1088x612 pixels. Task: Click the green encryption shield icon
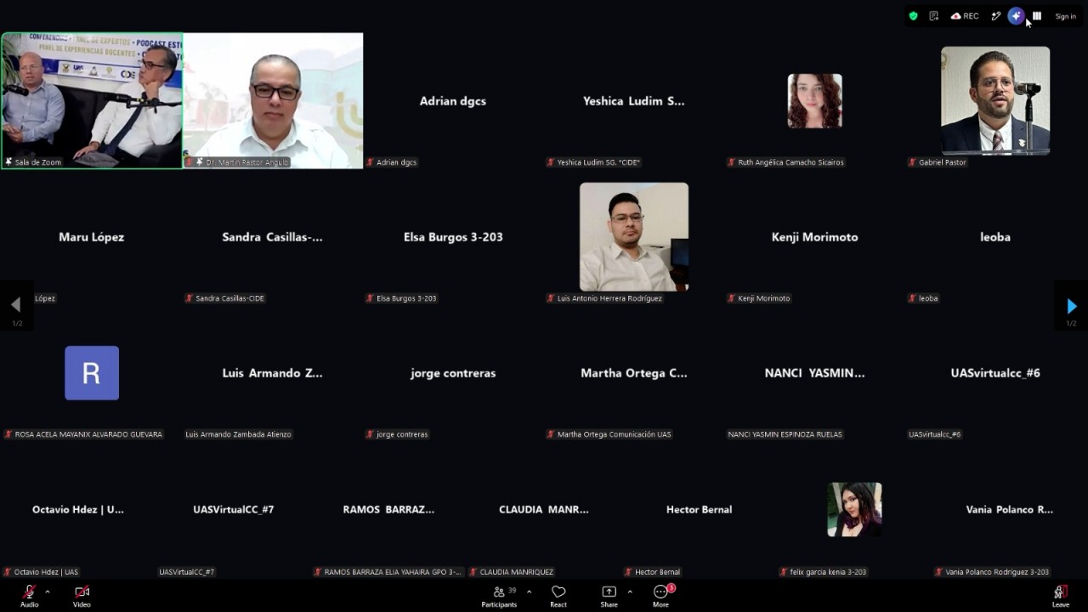(913, 16)
